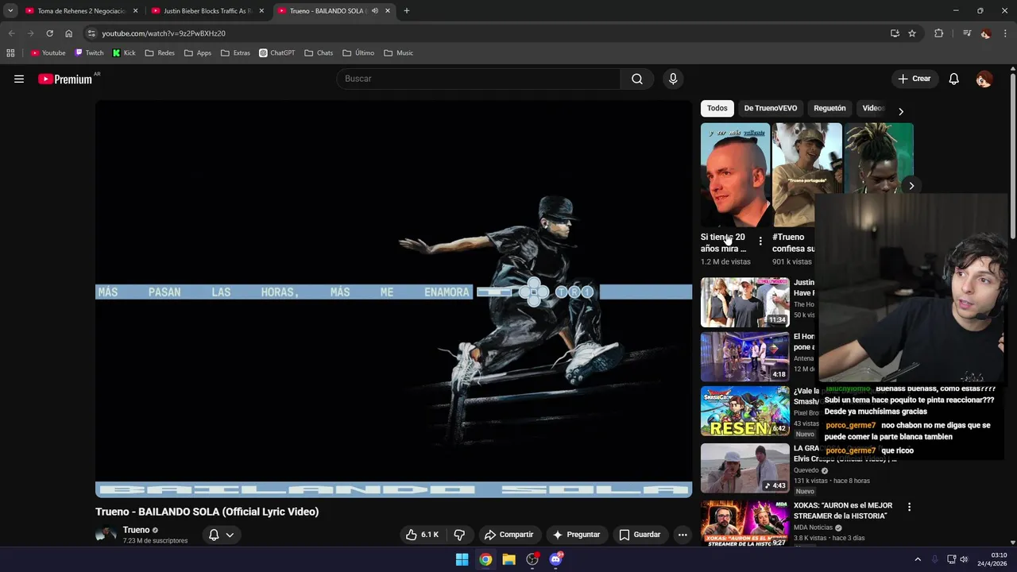Bookmark this page with star icon
This screenshot has width=1017, height=572.
pos(912,33)
